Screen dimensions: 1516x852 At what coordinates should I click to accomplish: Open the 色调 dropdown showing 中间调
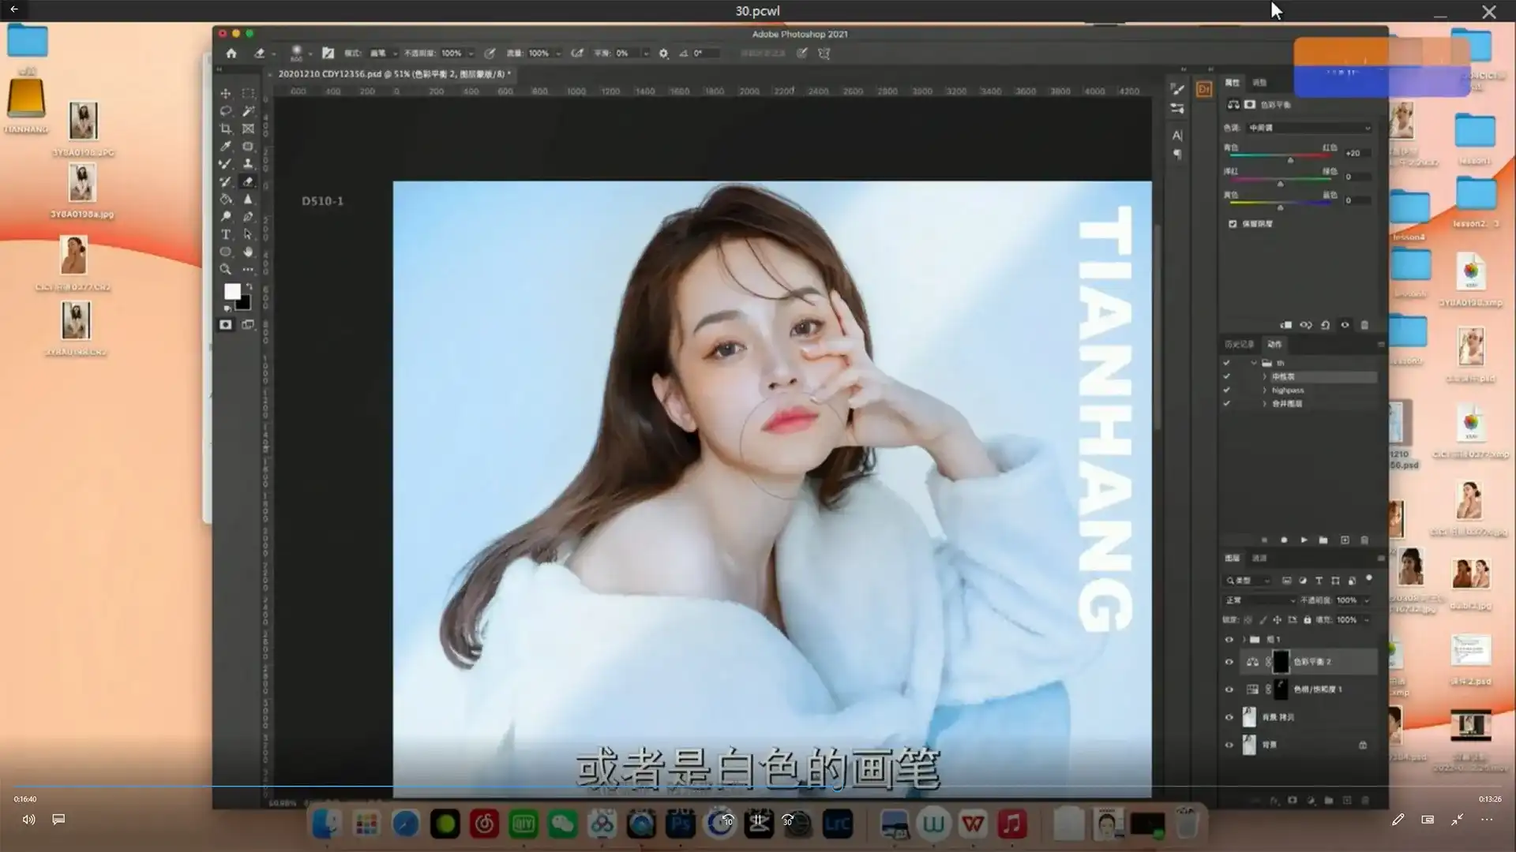click(1307, 127)
